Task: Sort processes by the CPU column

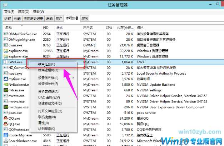Action: tap(109, 27)
